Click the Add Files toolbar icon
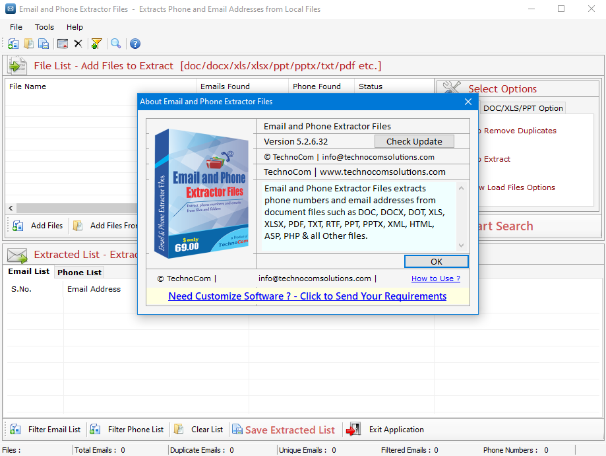This screenshot has height=456, width=606. coord(13,44)
